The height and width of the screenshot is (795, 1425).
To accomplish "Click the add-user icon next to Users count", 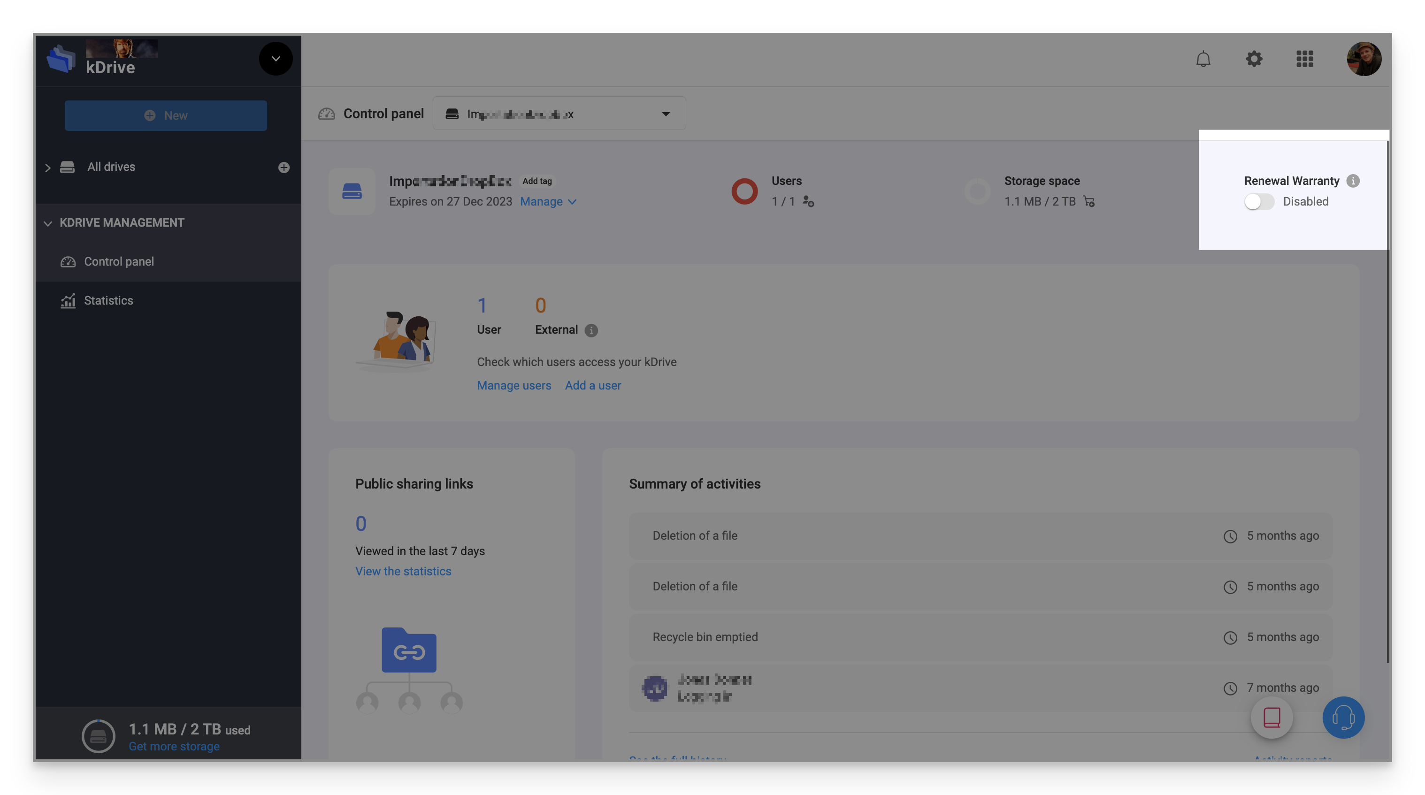I will [x=809, y=202].
